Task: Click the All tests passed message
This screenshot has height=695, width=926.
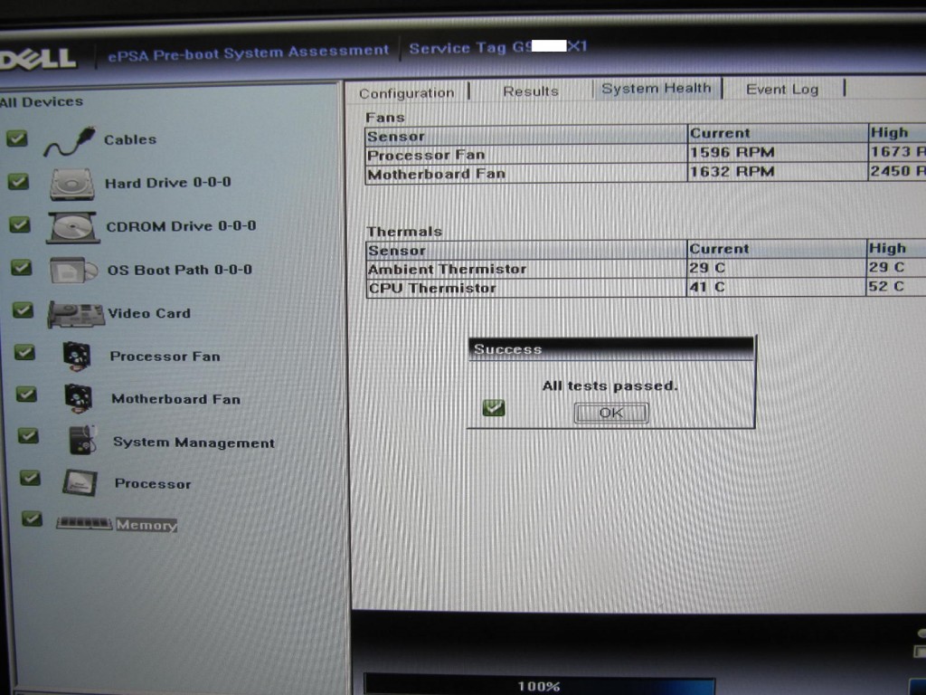Action: pos(609,386)
